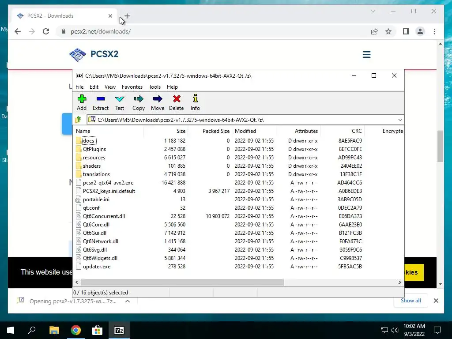
Task: Sort by Modified column header
Action: [x=254, y=131]
